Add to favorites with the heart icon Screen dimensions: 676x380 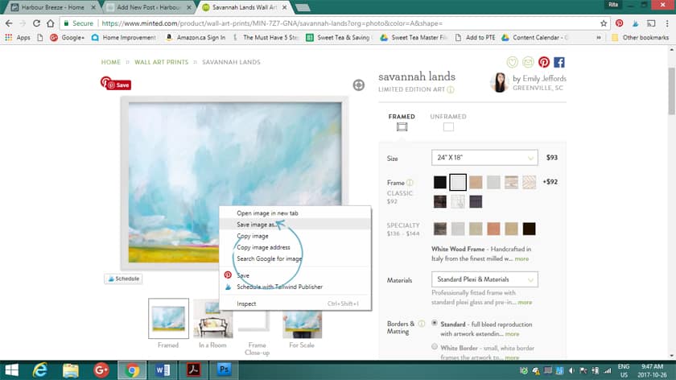pos(512,62)
